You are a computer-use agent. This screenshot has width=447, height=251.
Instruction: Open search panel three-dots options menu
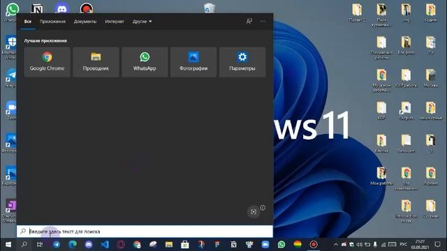(x=263, y=22)
